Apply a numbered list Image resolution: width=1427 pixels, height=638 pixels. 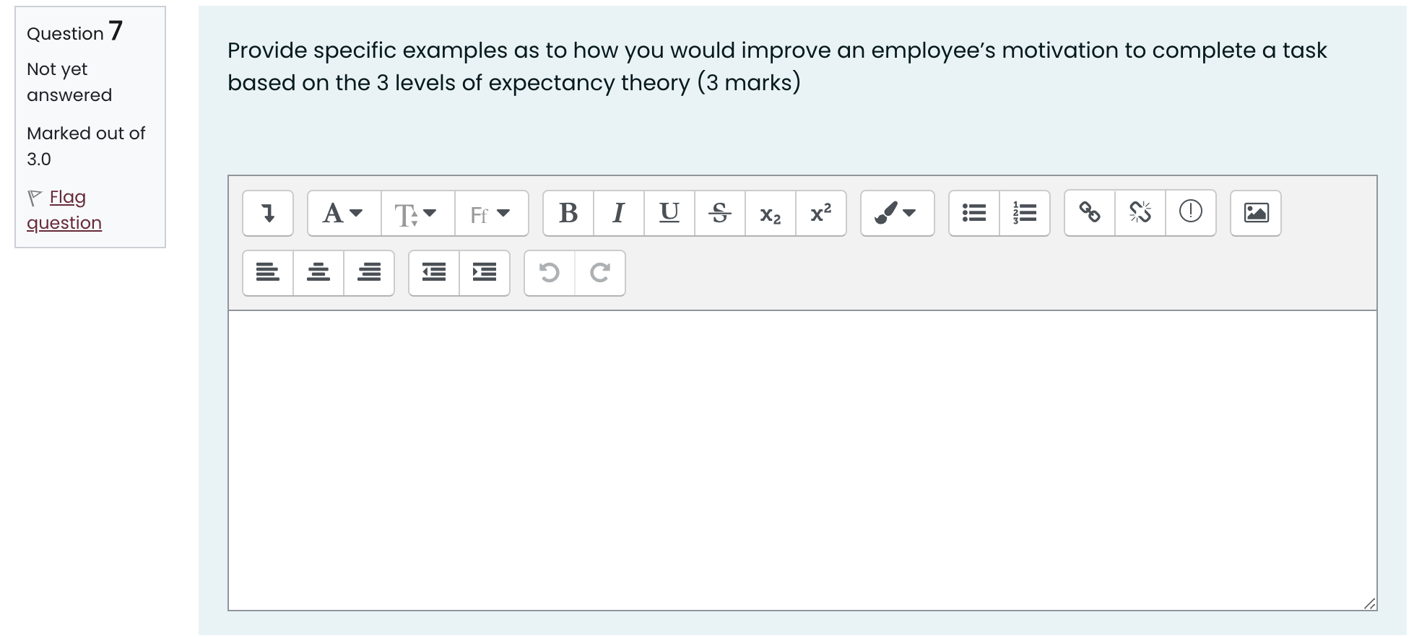click(1024, 213)
